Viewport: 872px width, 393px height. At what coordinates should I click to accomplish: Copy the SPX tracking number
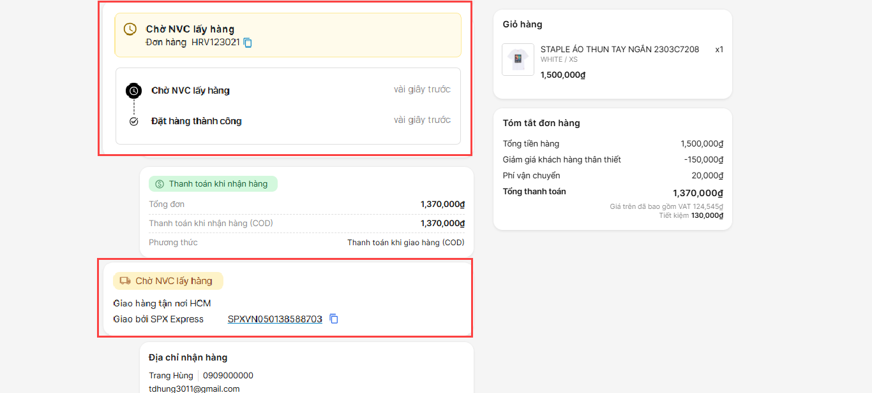click(334, 319)
